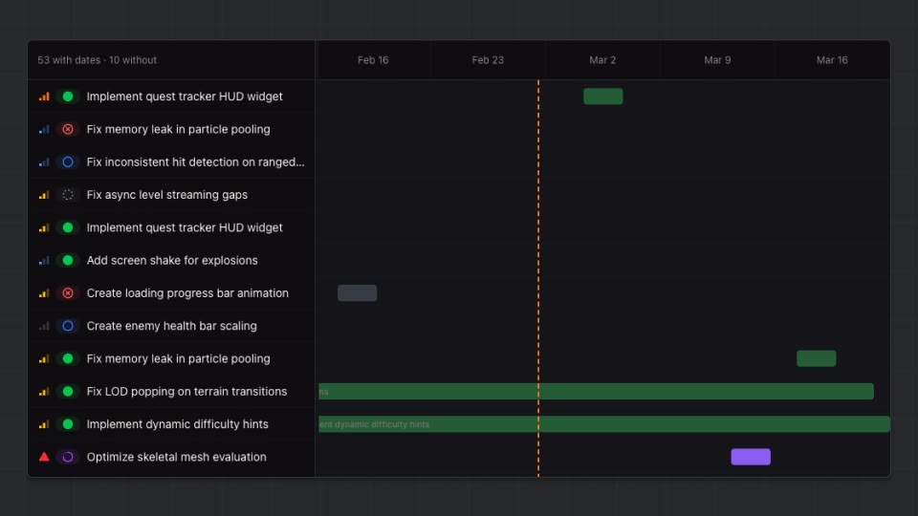The width and height of the screenshot is (918, 516).
Task: Click the Mar 16 column header
Action: click(x=832, y=59)
